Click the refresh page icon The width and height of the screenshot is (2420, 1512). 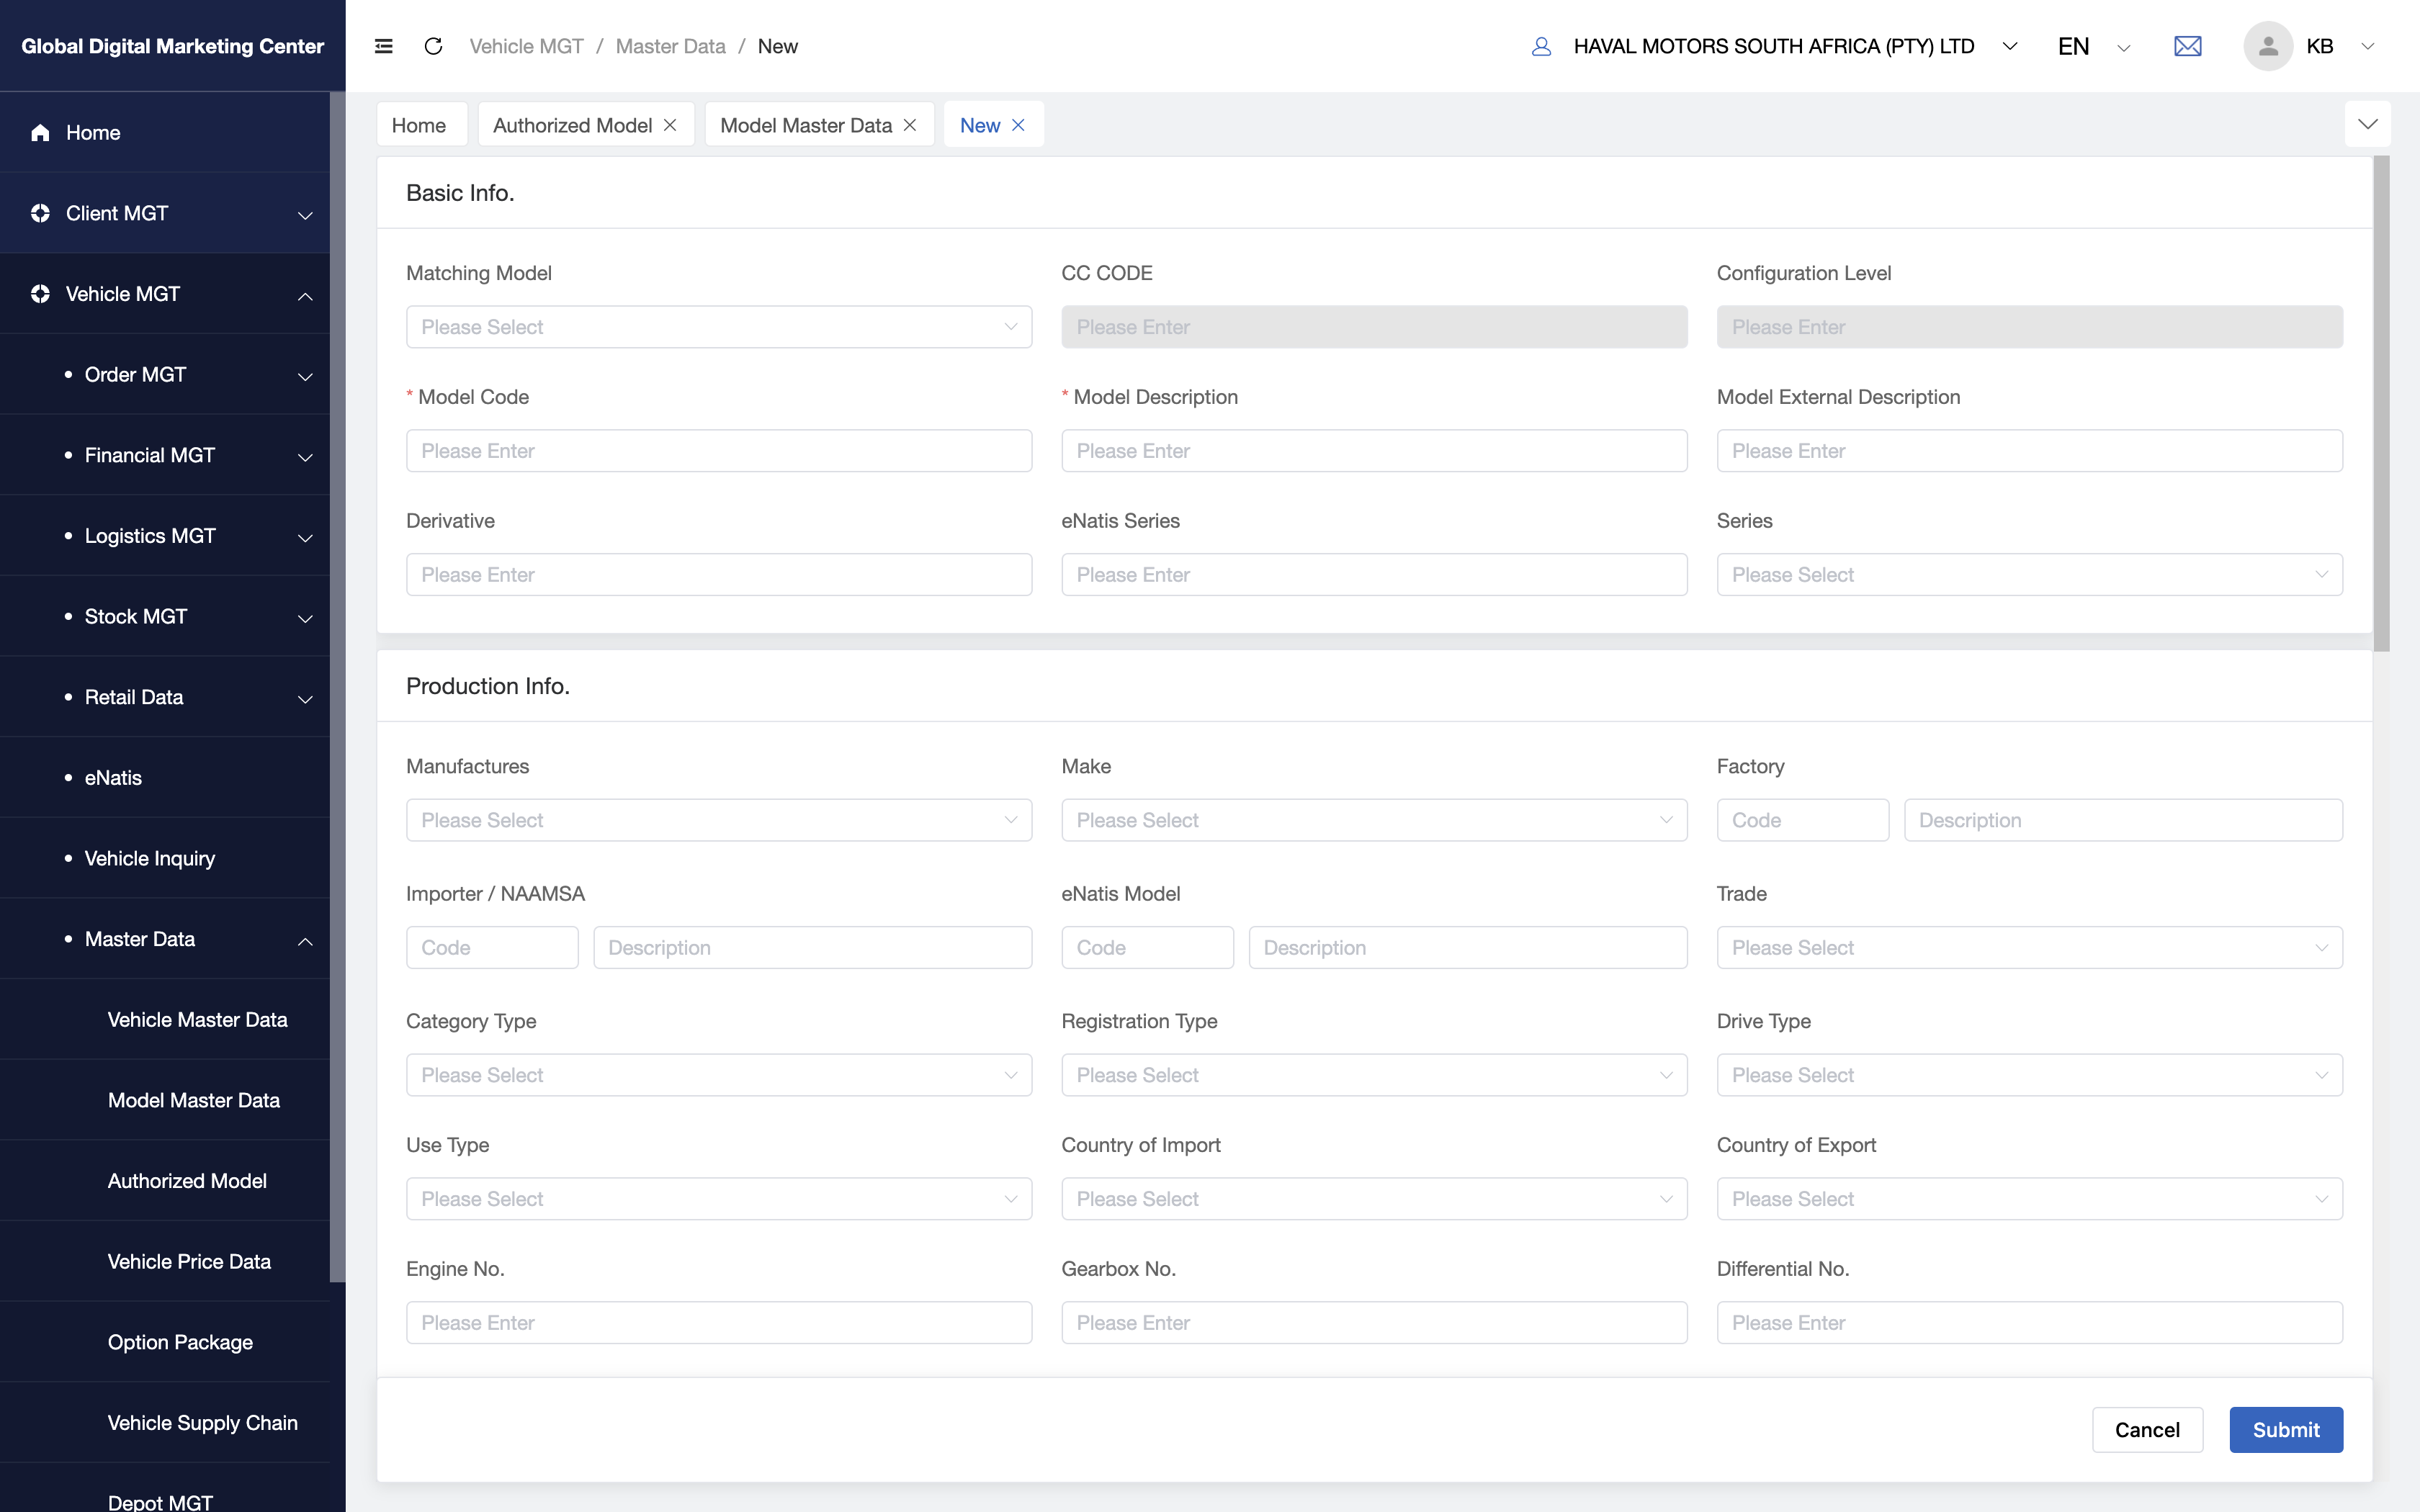[433, 46]
